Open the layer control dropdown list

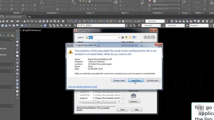pos(101,25)
